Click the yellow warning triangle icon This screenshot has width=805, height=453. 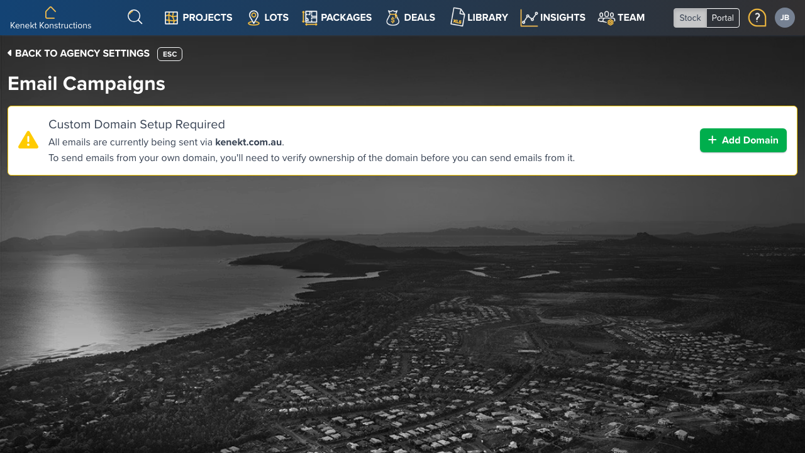click(x=28, y=140)
